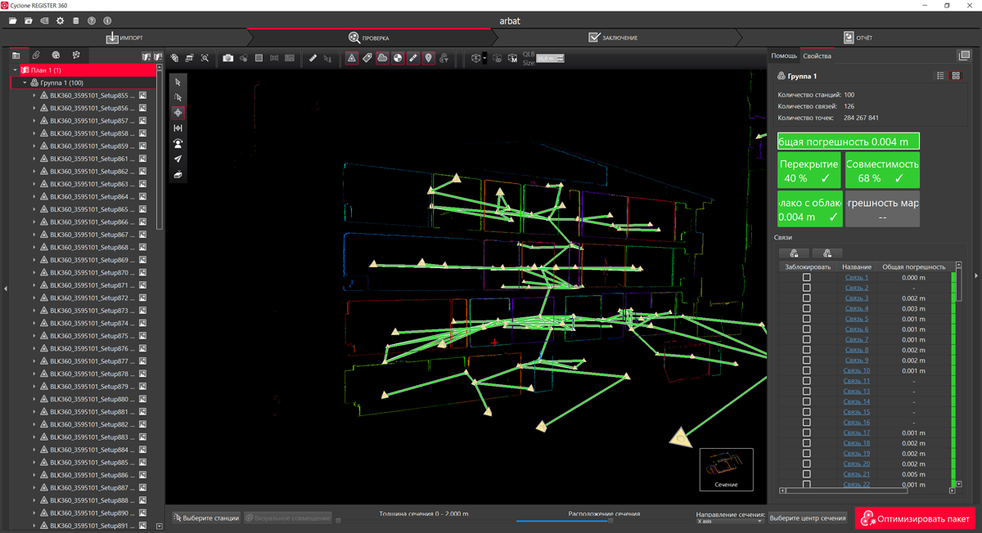Click the camera snapshot icon in toolbar

point(227,58)
